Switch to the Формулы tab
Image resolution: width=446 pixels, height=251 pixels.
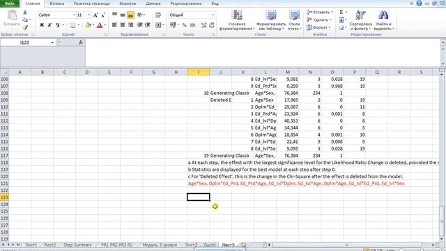(128, 3)
